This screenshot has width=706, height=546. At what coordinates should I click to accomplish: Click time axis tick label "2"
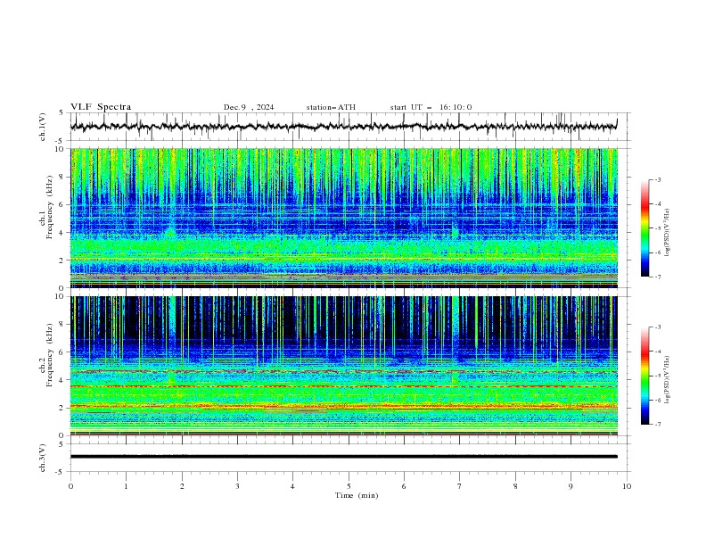[x=182, y=486]
